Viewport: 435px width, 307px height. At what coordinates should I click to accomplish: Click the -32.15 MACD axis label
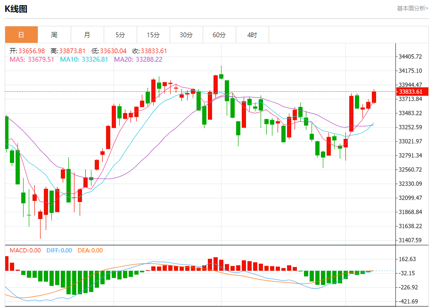point(407,274)
